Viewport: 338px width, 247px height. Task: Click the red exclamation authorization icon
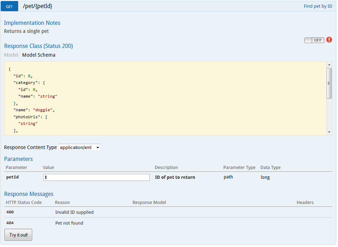[329, 40]
